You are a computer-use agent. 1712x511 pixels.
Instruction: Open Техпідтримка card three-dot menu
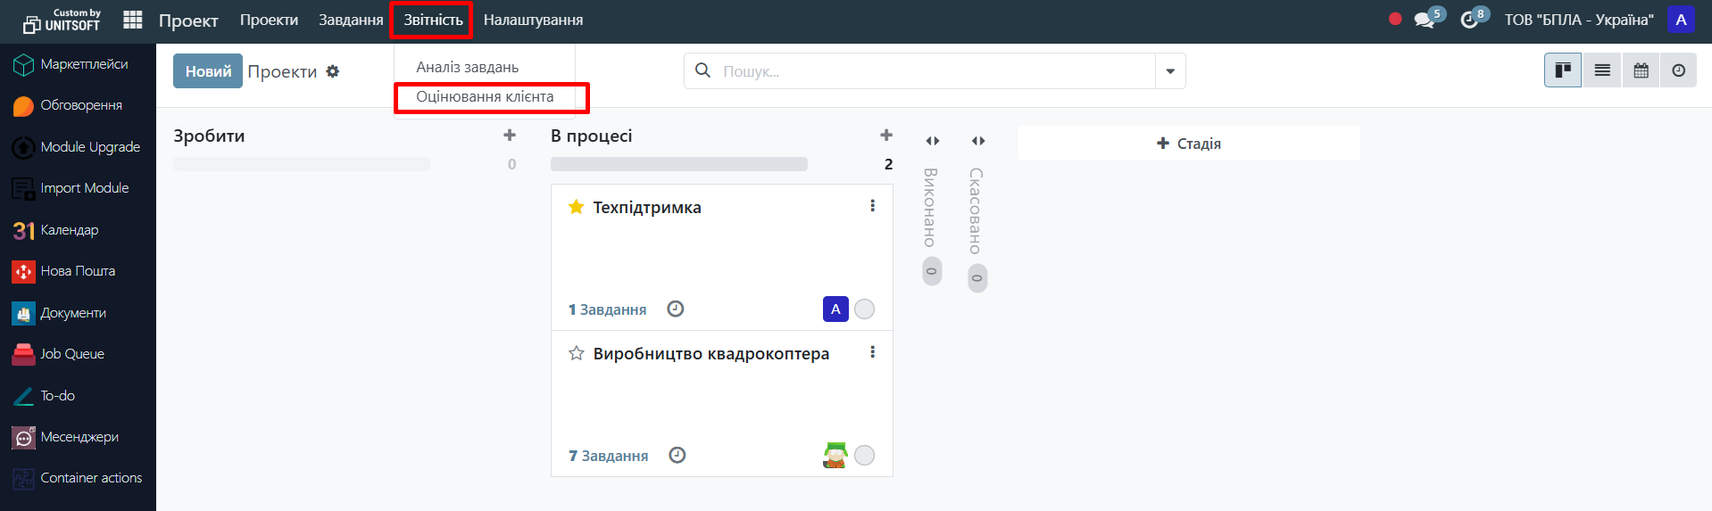pos(872,206)
